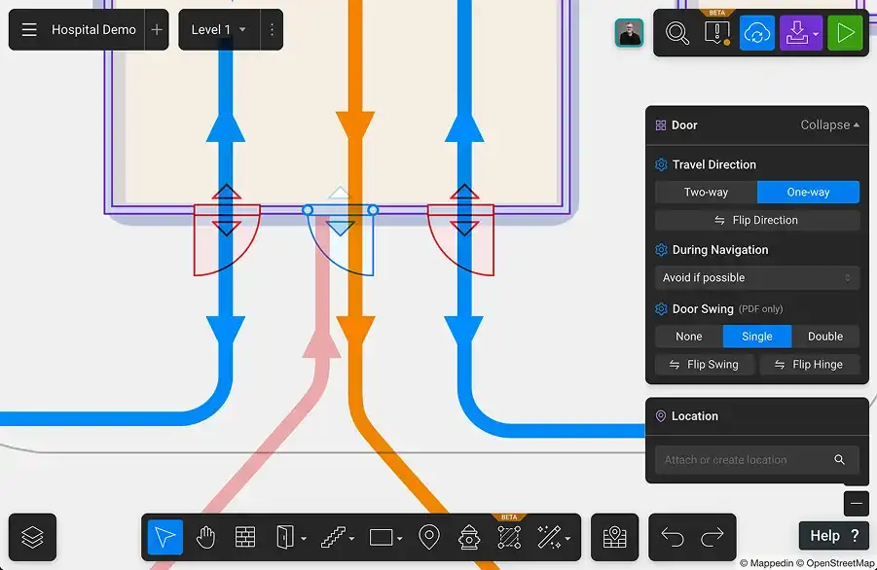
Task: Choose the Location pin tool
Action: click(428, 537)
